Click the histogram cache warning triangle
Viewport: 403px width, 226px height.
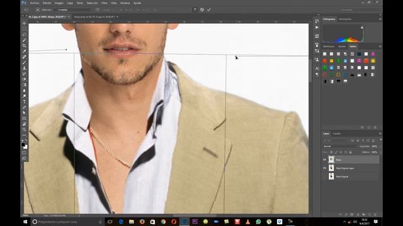362,27
